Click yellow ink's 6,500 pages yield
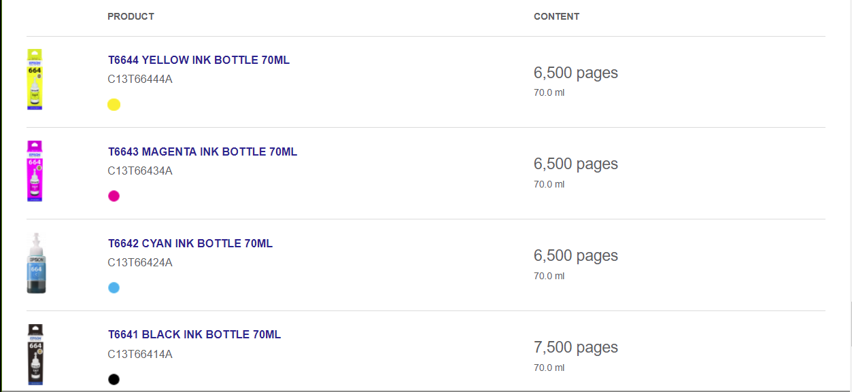This screenshot has height=392, width=852. point(576,73)
